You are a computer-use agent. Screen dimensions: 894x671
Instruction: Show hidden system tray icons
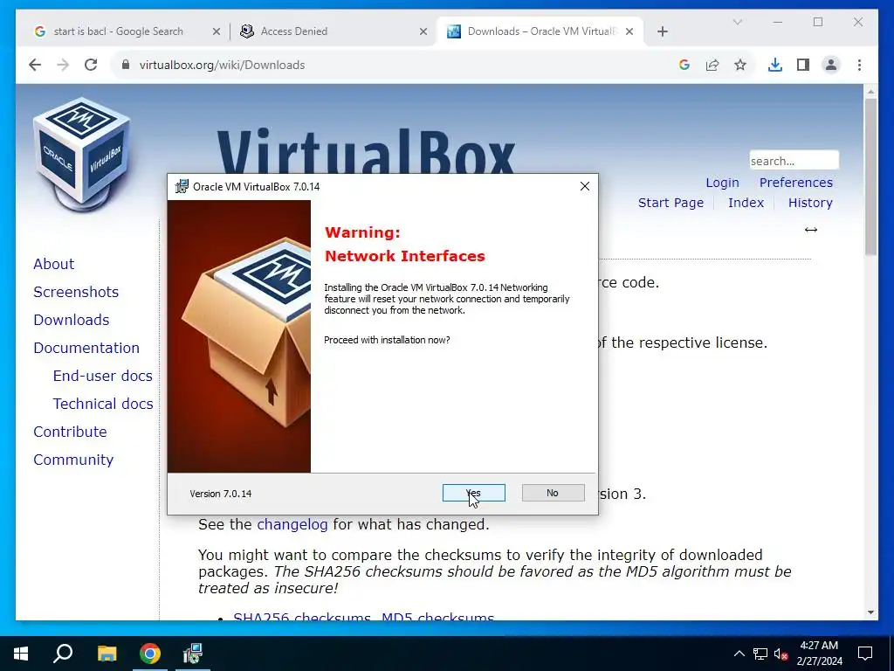(x=739, y=654)
